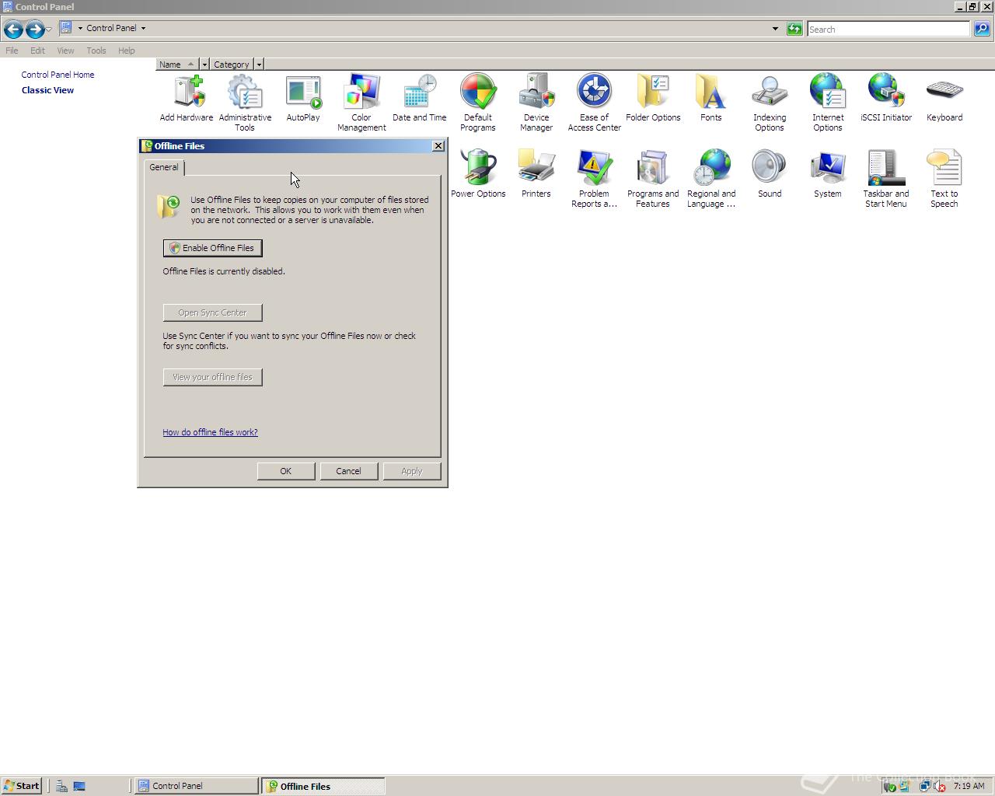The height and width of the screenshot is (796, 995).
Task: Open the address bar history dropdown
Action: tap(775, 29)
